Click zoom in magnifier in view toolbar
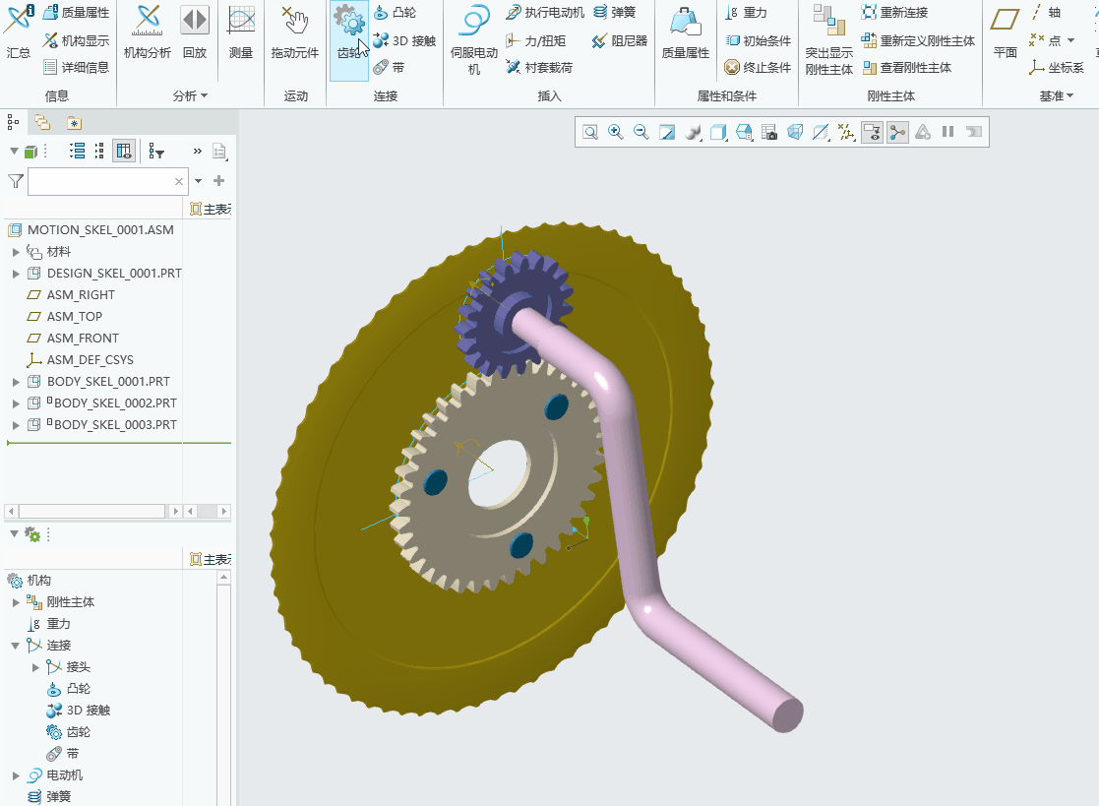The image size is (1099, 806). pos(615,132)
